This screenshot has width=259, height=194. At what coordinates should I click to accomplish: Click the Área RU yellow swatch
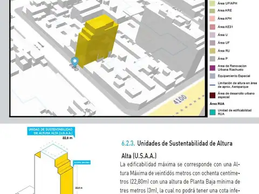(x=213, y=51)
